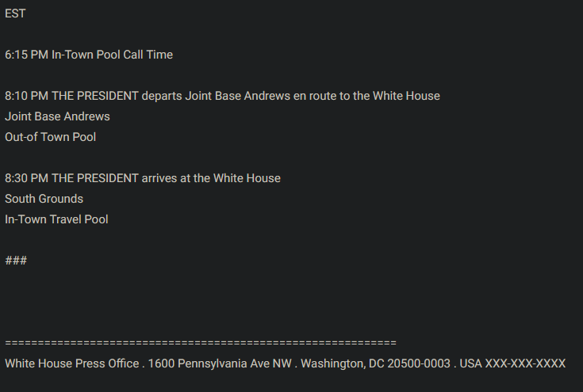The image size is (583, 392).
Task: Click the standalone "Joint Base Andrews" location line
Action: [x=57, y=116]
